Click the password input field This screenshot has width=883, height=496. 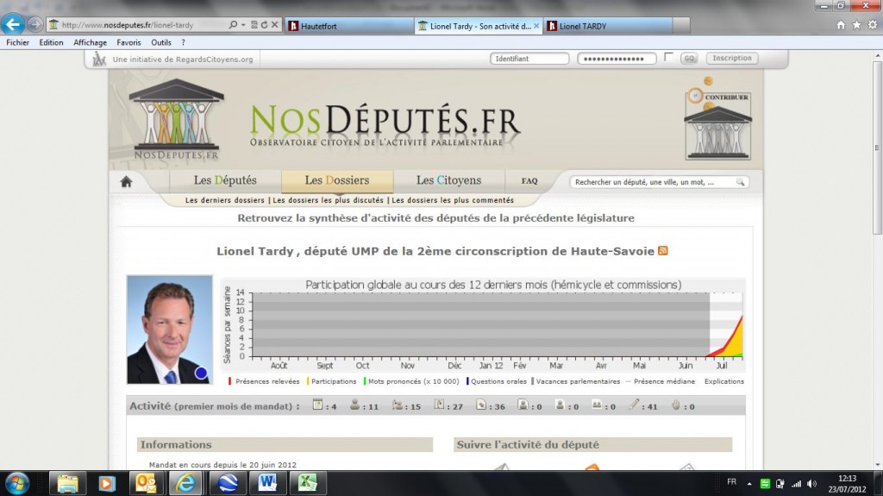click(x=617, y=59)
